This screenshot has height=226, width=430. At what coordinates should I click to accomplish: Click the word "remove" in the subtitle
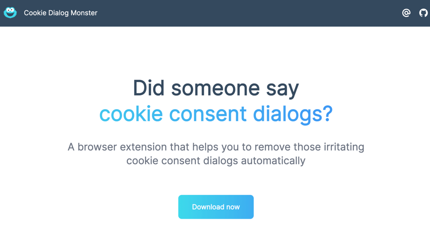272,147
